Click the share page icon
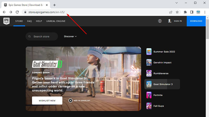The image size is (209, 117). (171, 12)
